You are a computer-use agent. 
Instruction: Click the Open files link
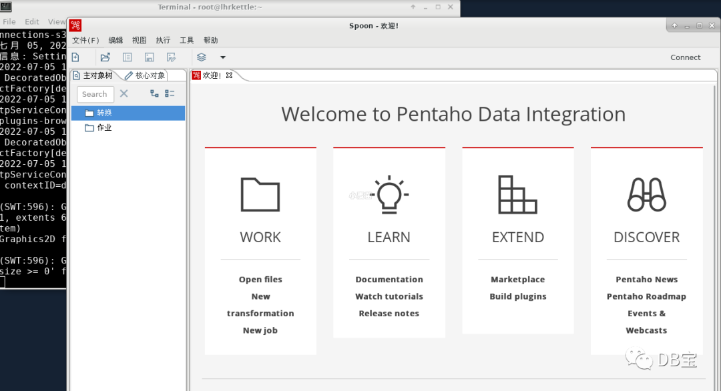tap(260, 280)
